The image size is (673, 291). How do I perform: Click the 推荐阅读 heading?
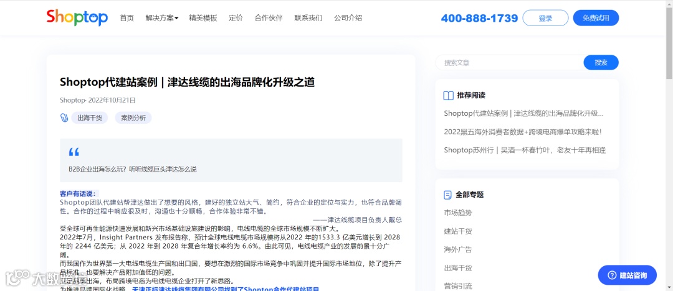(x=471, y=96)
